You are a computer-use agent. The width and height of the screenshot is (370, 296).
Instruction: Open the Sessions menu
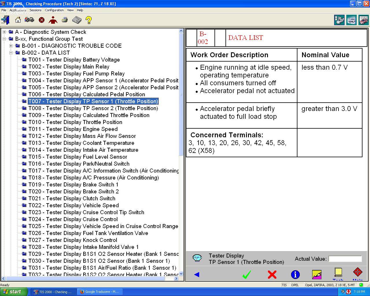tap(36, 10)
